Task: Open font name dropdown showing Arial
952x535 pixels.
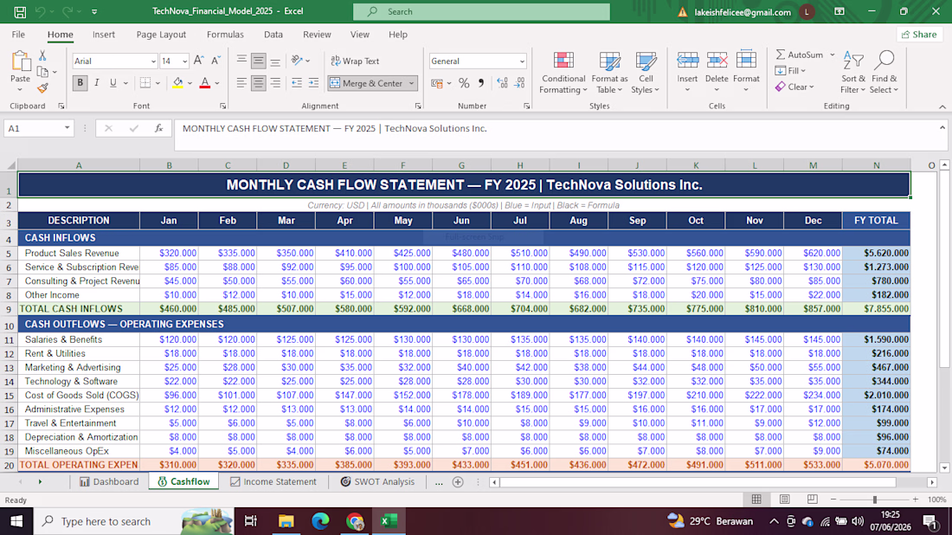Action: click(153, 61)
